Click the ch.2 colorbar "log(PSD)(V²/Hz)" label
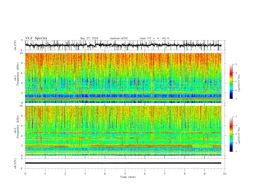 click(x=239, y=136)
